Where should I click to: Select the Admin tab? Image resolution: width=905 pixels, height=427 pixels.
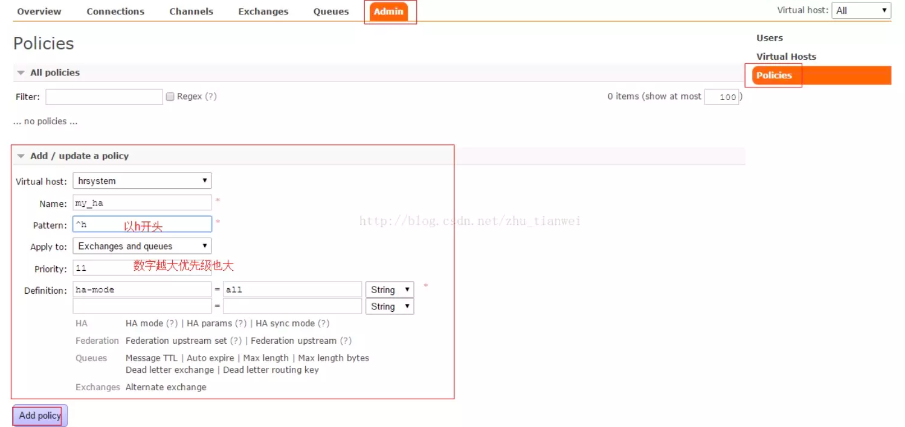pyautogui.click(x=388, y=11)
